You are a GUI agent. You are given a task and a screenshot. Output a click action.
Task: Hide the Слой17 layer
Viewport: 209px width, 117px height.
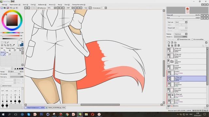click(x=169, y=72)
